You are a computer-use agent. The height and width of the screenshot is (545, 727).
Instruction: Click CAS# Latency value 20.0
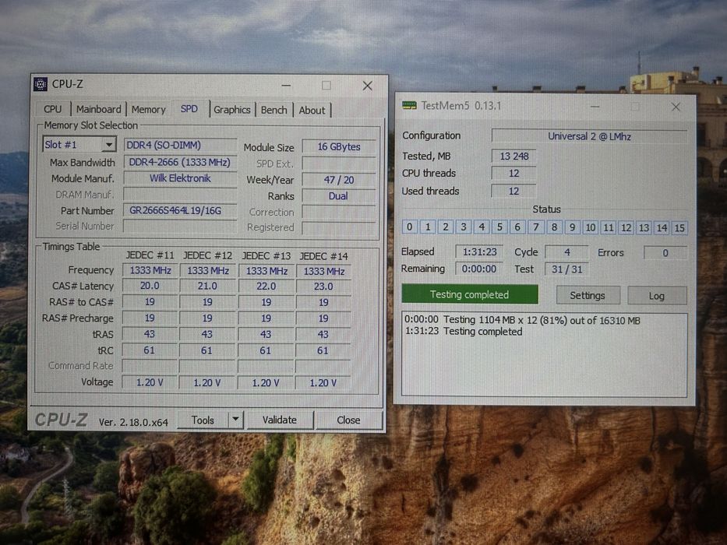pyautogui.click(x=150, y=286)
